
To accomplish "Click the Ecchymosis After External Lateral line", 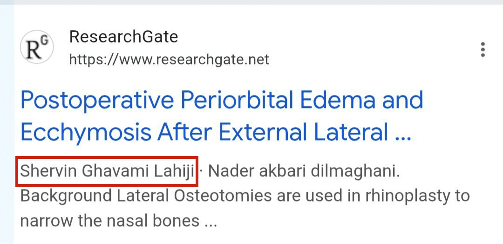I will [216, 133].
